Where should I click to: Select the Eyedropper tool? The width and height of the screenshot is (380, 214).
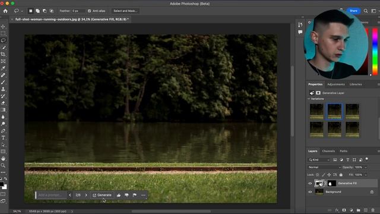[3, 68]
